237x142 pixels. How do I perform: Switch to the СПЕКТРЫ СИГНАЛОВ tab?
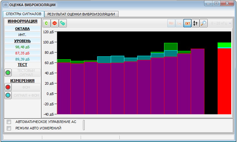[x=23, y=14]
